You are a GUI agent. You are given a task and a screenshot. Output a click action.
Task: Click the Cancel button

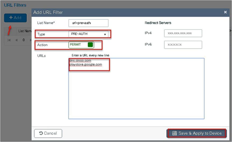pos(48,133)
